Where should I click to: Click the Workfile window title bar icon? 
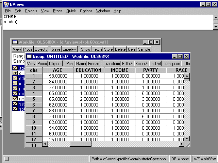(15, 42)
